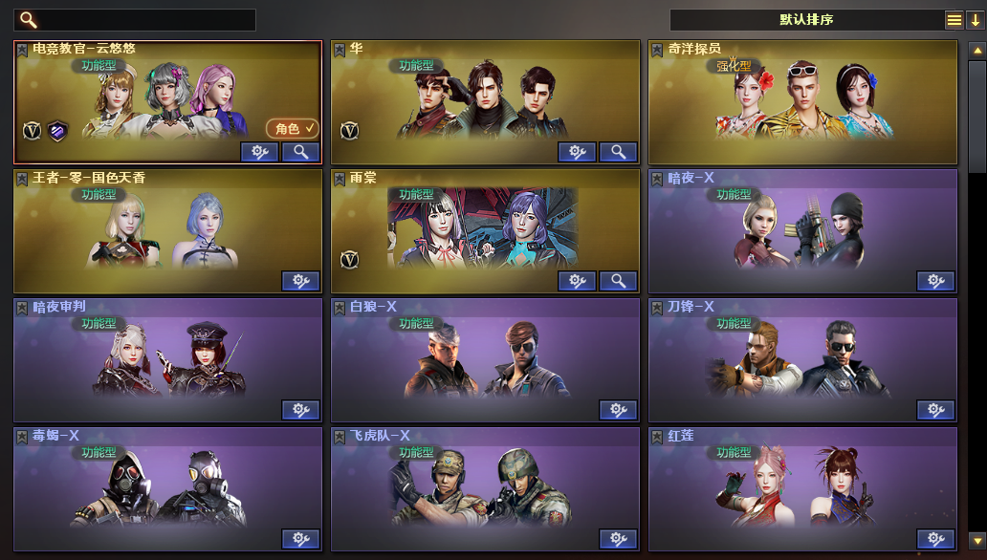Screen dimensions: 987x560
Task: Click magnifier preview button on 华 card
Action: 618,152
